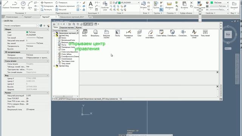Add a new drawing tab with plus
242x136 pixels.
91,17
